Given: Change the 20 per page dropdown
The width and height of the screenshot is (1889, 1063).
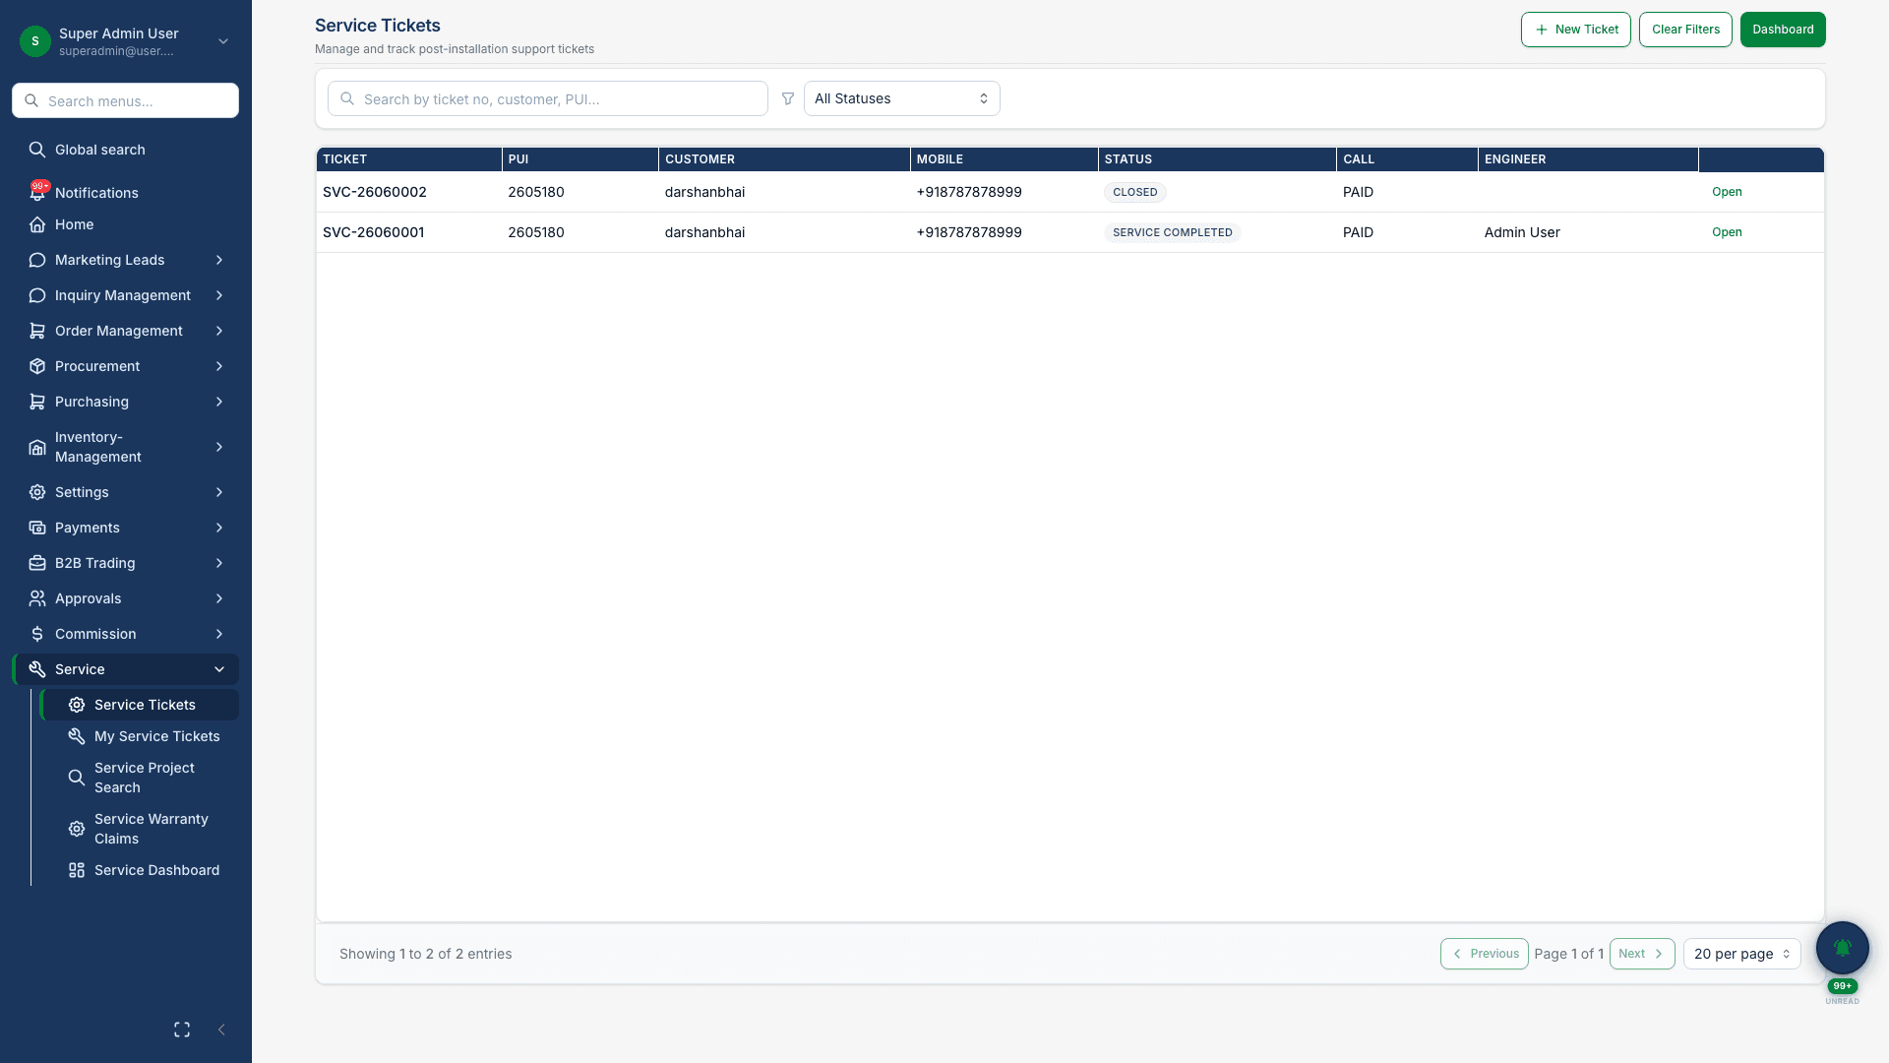Looking at the screenshot, I should (x=1742, y=954).
